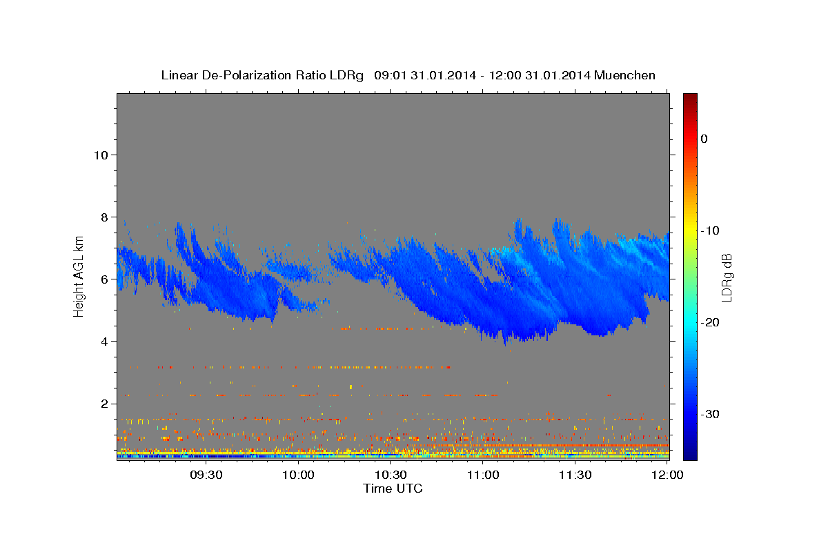Click height axis label '8'
Image resolution: width=828 pixels, height=552 pixels.
coord(103,217)
